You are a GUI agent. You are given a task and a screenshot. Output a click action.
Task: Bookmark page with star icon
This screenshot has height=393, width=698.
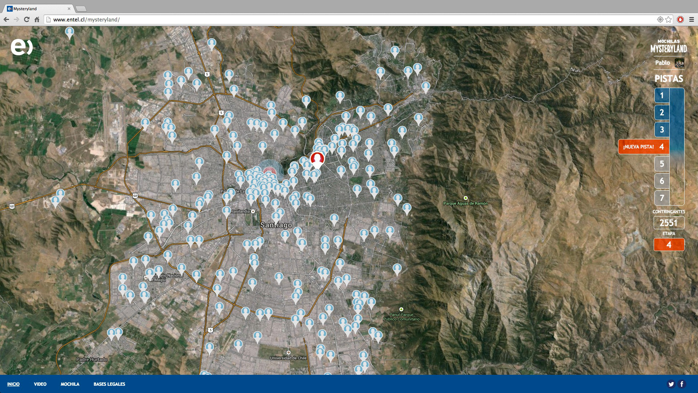click(x=669, y=20)
